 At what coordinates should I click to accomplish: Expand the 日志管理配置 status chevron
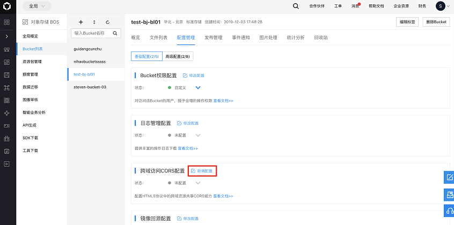198,135
